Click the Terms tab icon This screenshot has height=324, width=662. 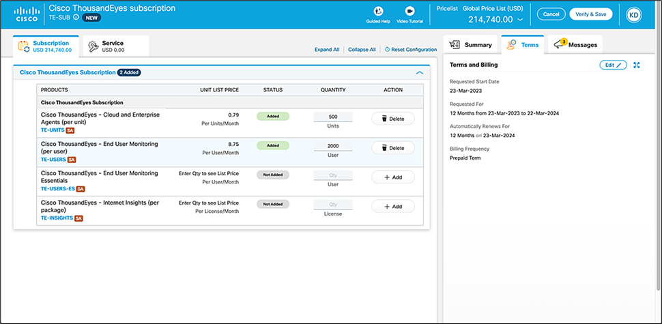[x=511, y=45]
